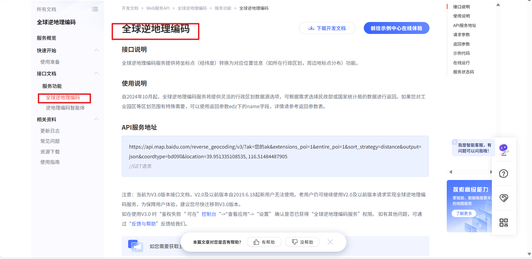Dismiss the smart customer service bubble
This screenshot has height=259, width=532.
tap(455, 142)
